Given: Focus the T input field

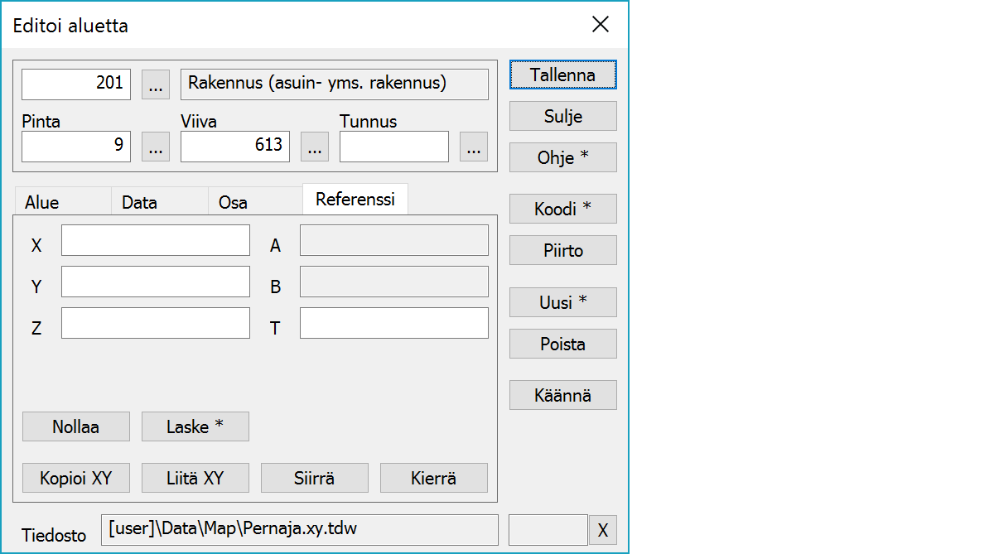Looking at the screenshot, I should click(393, 324).
